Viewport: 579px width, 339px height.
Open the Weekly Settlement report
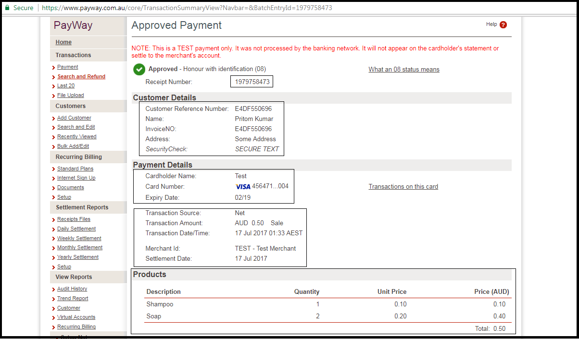[x=79, y=238]
